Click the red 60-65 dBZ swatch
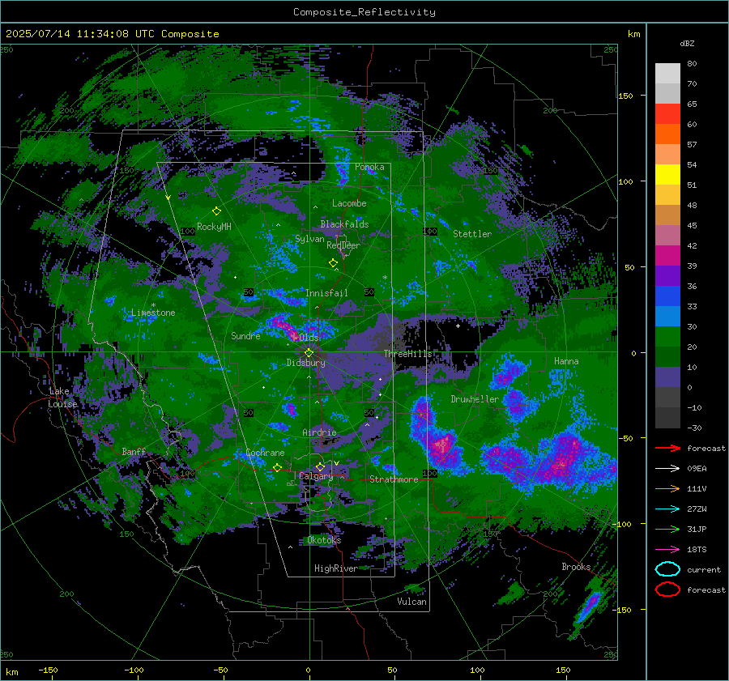 [x=667, y=114]
